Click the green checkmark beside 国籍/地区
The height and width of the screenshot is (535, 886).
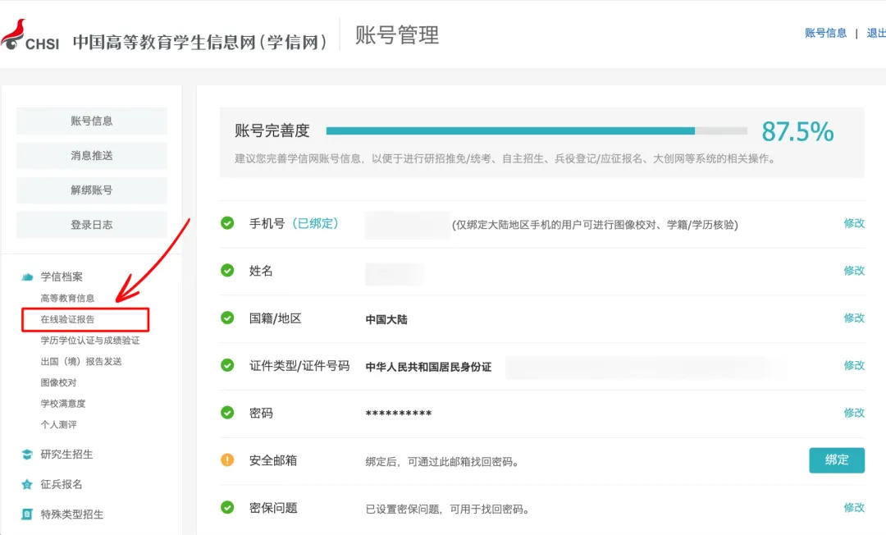click(x=227, y=318)
